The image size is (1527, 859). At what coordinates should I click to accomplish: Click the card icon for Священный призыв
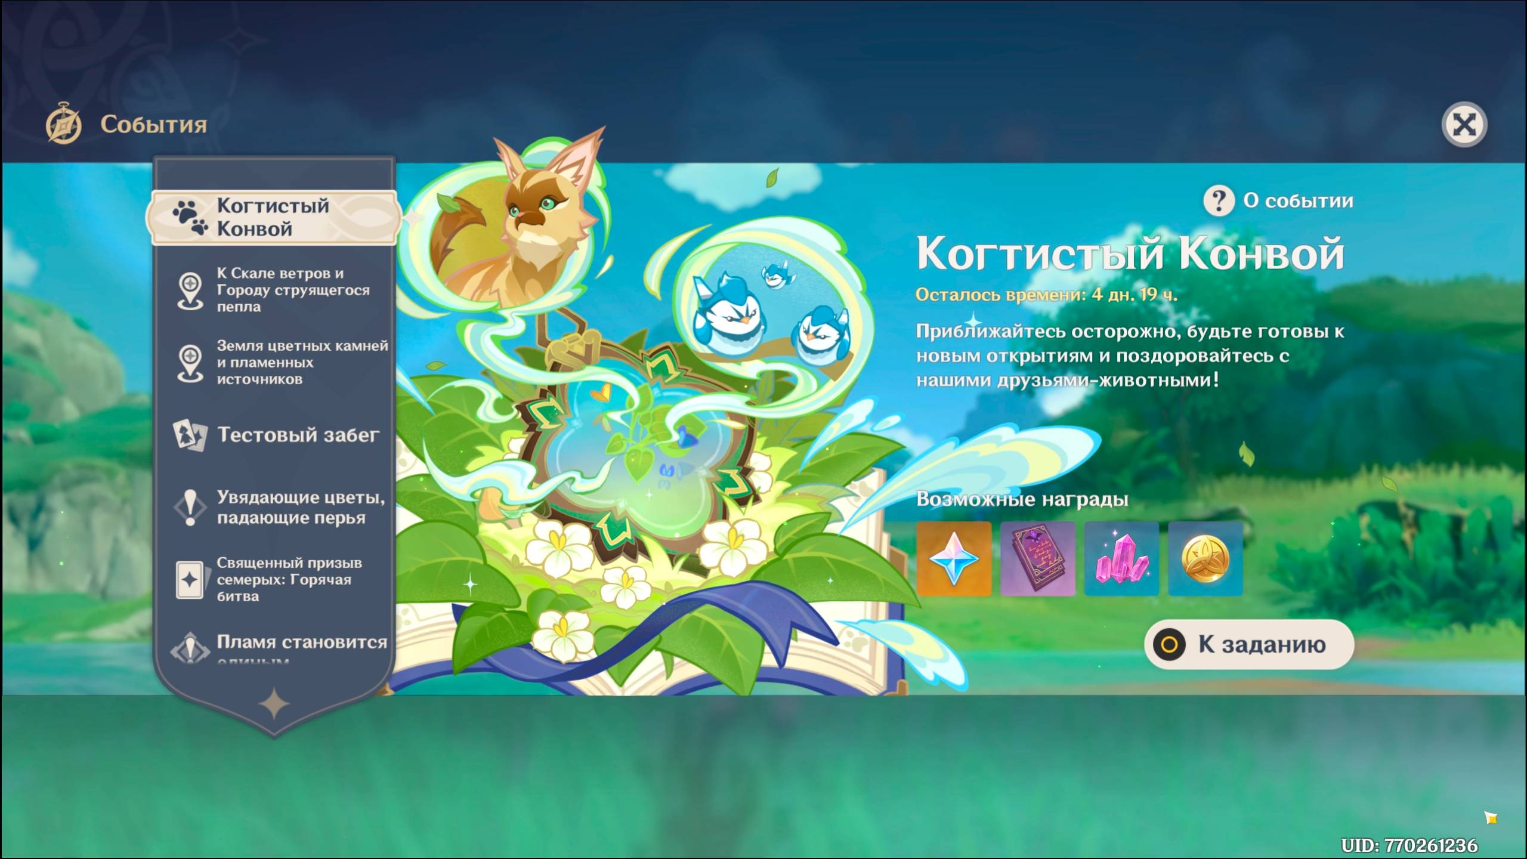coord(190,579)
